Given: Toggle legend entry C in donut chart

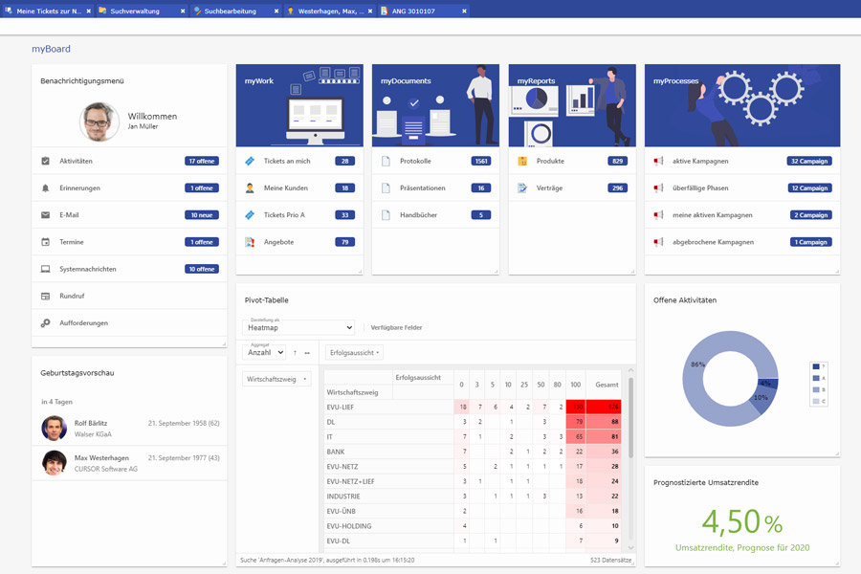Looking at the screenshot, I should click(816, 401).
